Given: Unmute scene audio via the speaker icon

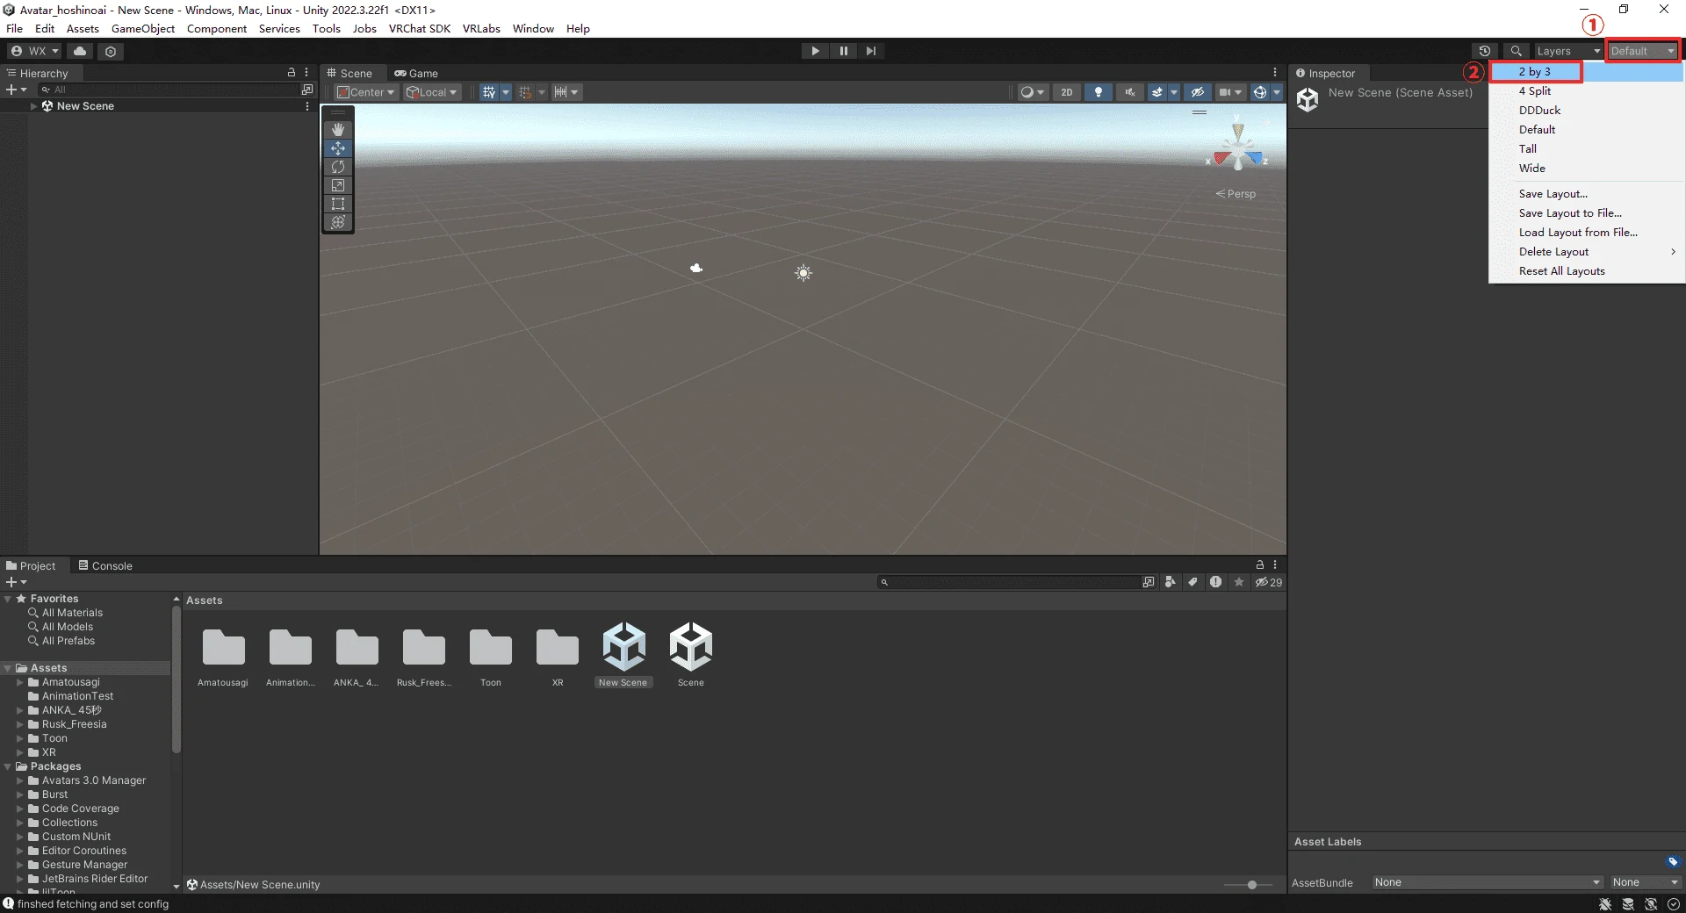Looking at the screenshot, I should click(1129, 91).
